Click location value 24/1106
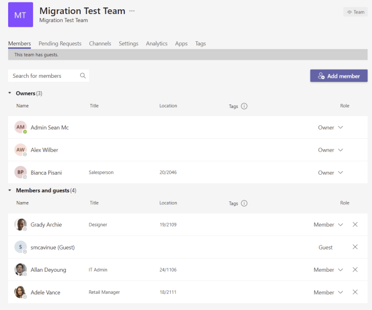This screenshot has height=310, width=372. [168, 270]
